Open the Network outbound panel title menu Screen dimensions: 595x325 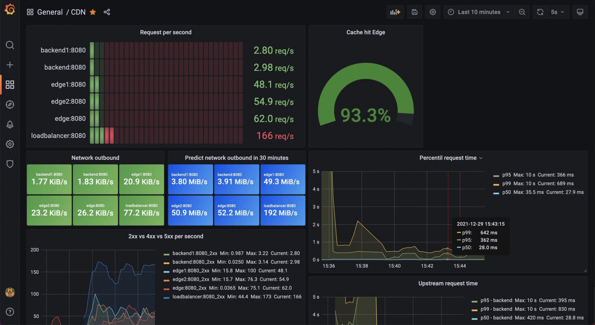pos(95,158)
